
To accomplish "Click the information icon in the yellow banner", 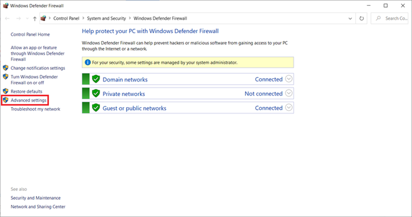I will pos(88,62).
